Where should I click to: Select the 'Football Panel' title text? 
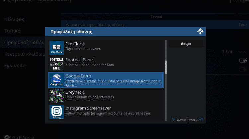coord(79,60)
